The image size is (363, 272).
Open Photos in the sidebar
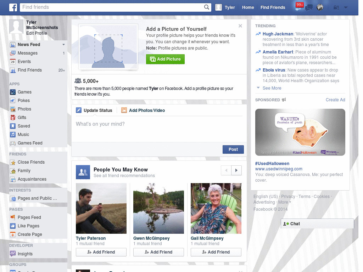[38, 109]
